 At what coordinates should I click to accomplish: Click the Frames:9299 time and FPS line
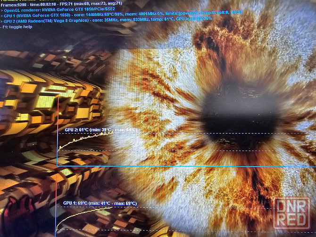tap(61, 4)
